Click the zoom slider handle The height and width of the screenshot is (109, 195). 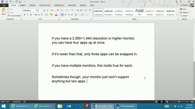(x=179, y=102)
